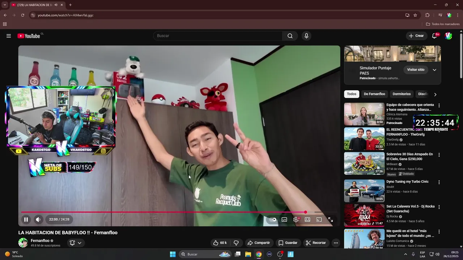Select the Dormitorios filter chip
This screenshot has height=260, width=463.
[402, 94]
